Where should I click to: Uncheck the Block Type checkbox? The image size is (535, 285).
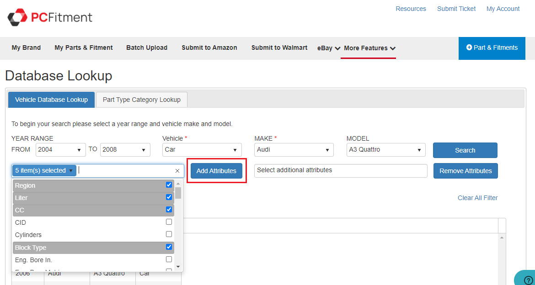169,247
